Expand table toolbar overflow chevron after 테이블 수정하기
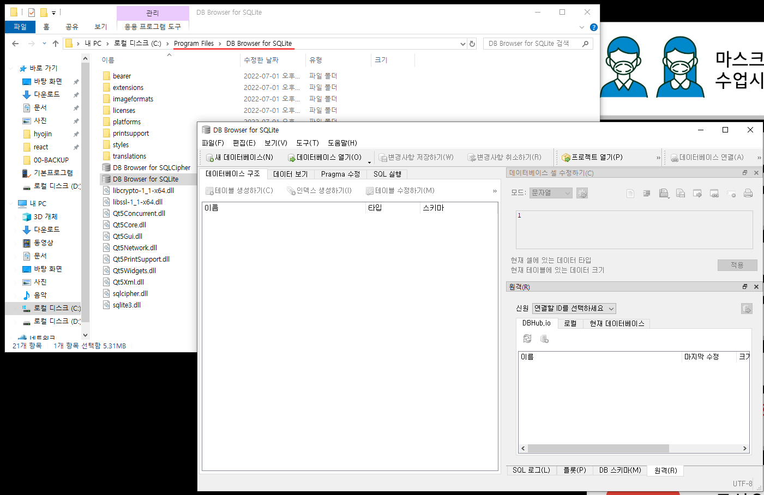The height and width of the screenshot is (495, 764). [x=495, y=191]
